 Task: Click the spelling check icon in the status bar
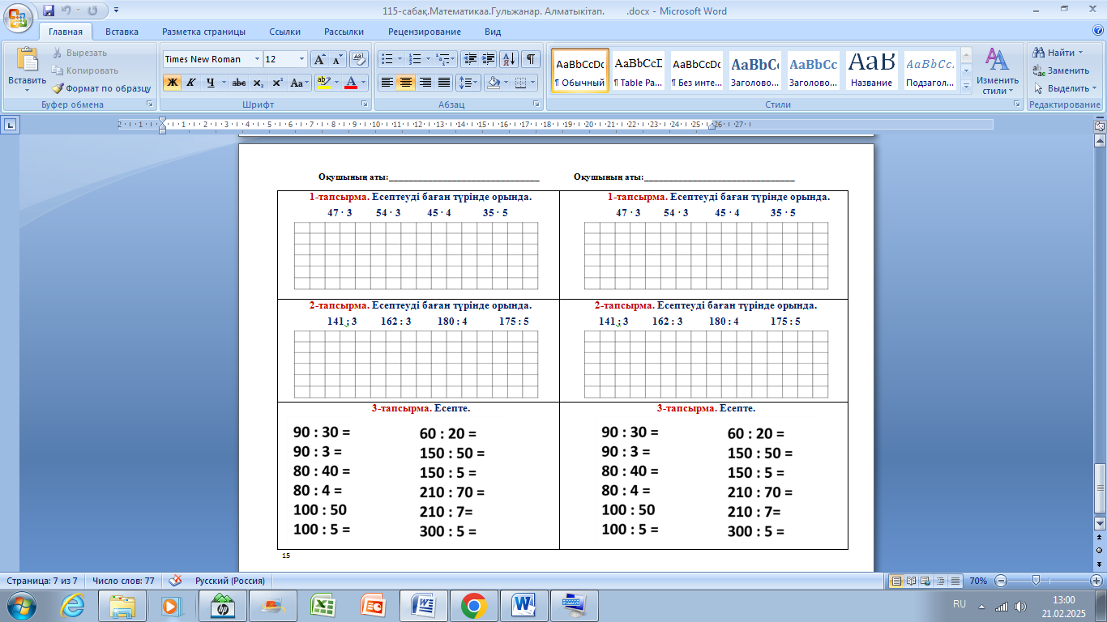pos(174,581)
